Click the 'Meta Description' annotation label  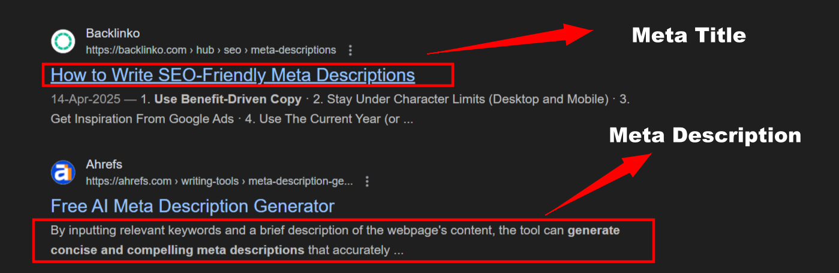(x=705, y=135)
